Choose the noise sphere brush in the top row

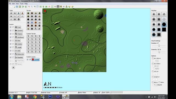[164, 14]
